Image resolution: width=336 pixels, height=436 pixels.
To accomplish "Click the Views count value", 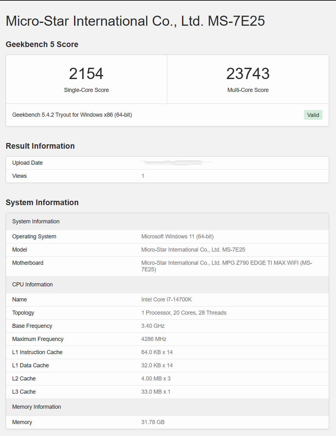I will tap(143, 176).
